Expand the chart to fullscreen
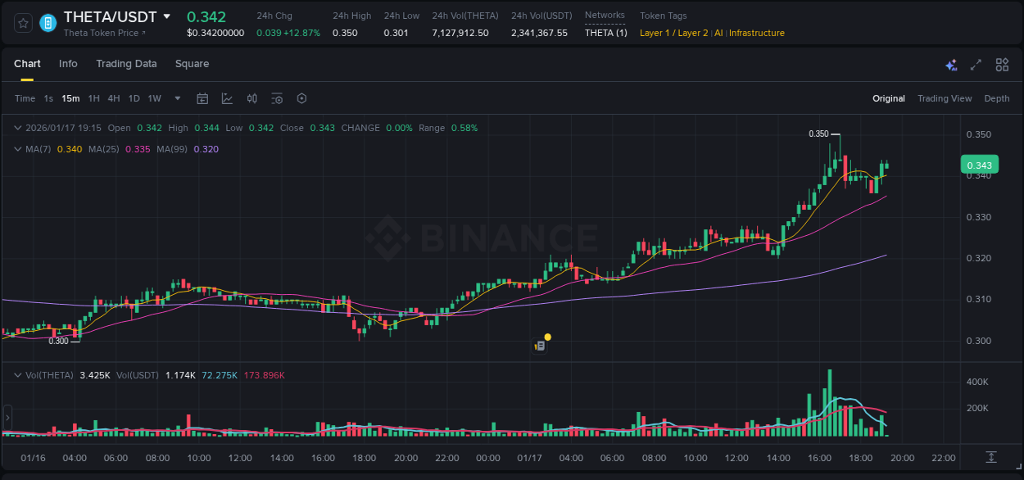This screenshot has height=480, width=1024. 975,64
